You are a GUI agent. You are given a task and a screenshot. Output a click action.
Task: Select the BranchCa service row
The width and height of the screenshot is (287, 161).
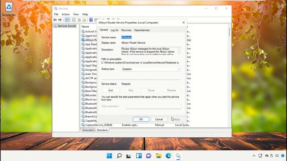pos(89,116)
